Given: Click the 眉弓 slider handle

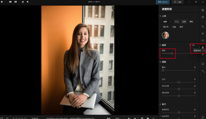Looking at the screenshot, I should 179,82.
